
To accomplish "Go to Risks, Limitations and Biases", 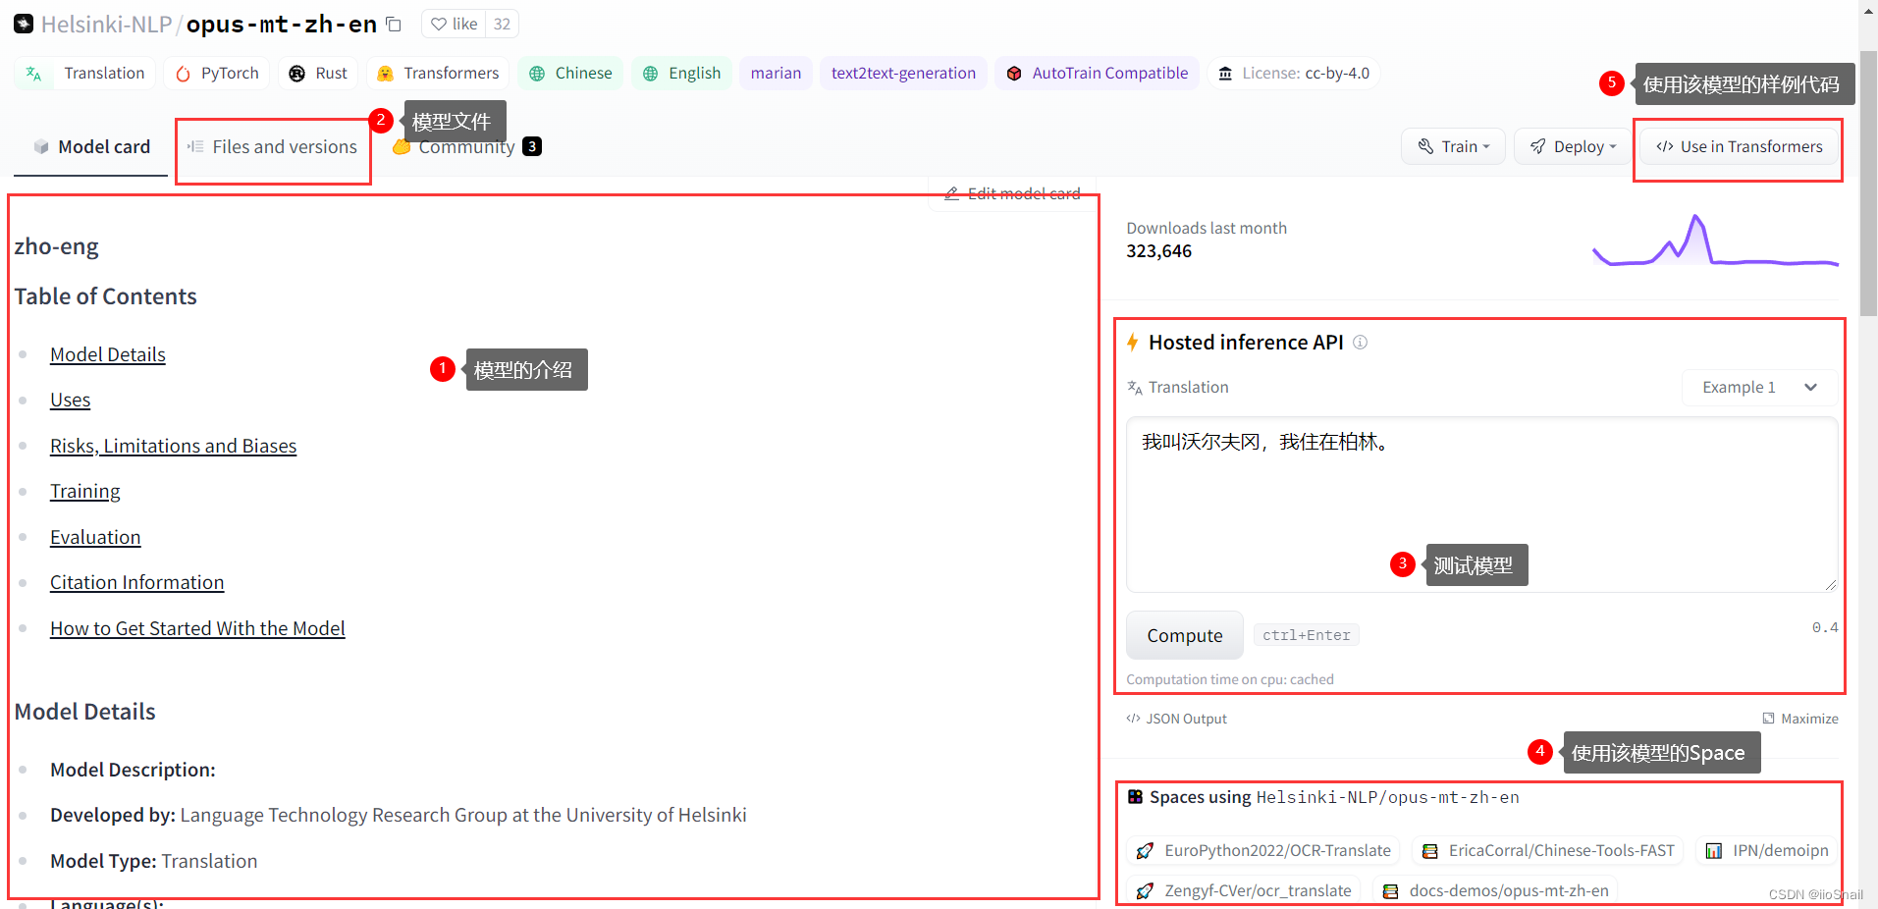I will pyautogui.click(x=174, y=446).
